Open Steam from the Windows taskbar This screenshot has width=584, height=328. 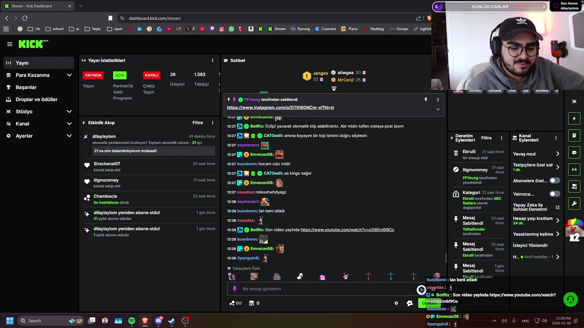[x=172, y=321]
